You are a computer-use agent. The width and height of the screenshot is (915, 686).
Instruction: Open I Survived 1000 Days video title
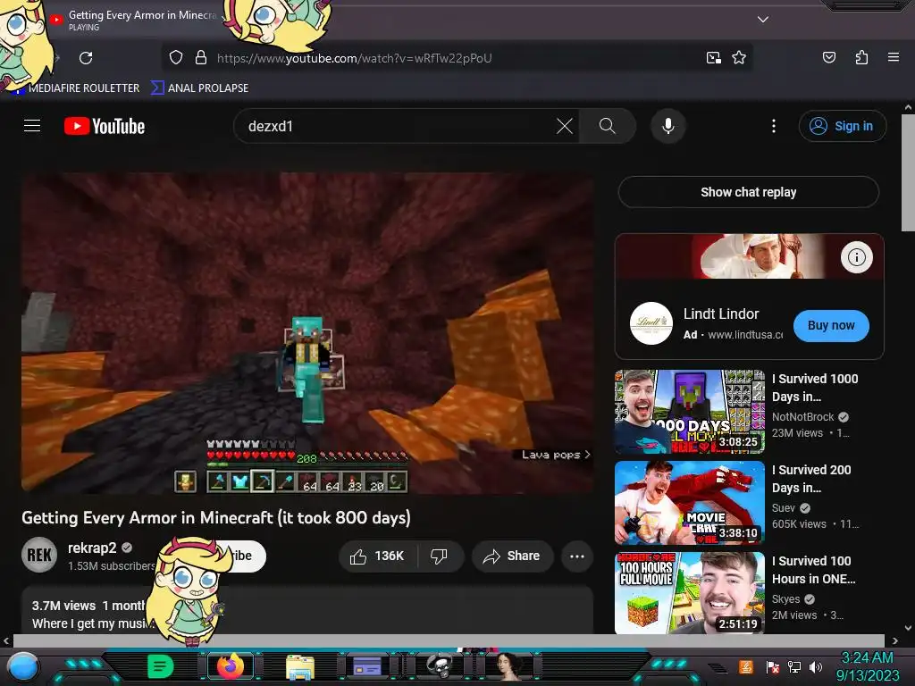point(815,388)
